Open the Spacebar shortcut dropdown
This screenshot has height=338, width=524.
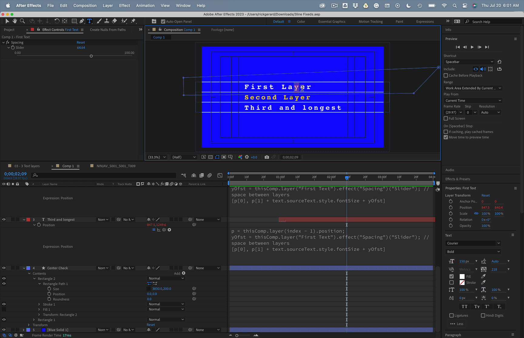[x=469, y=62]
